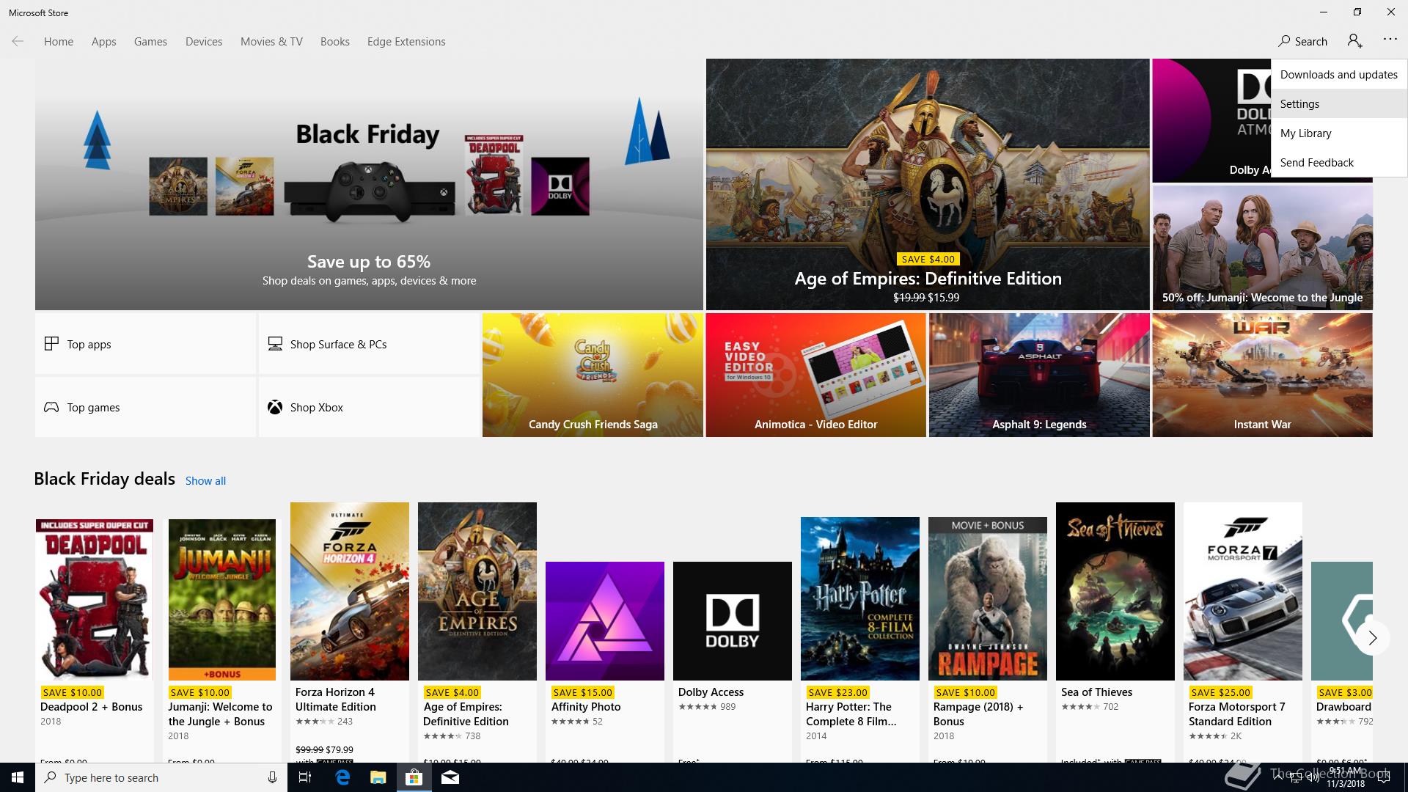Click Show all next to Black Friday deals

205,480
